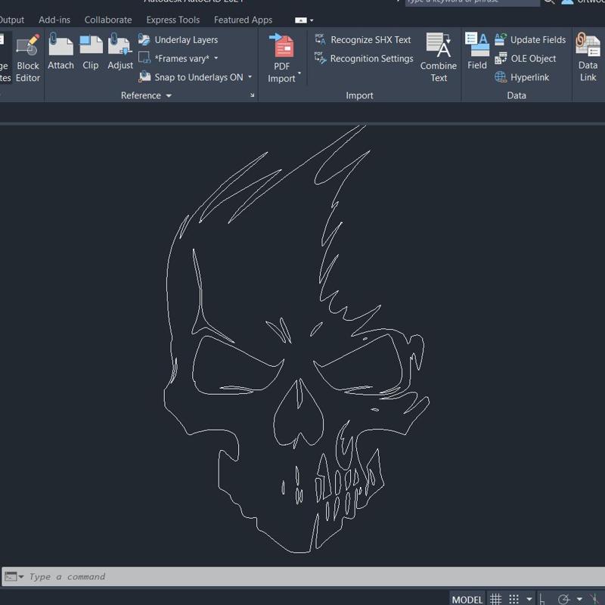Expand the PDF Import dropdown arrow

[299, 73]
